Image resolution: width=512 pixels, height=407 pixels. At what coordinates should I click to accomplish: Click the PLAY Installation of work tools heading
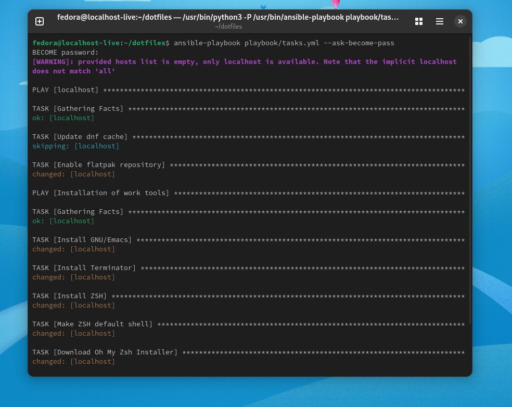click(x=100, y=193)
